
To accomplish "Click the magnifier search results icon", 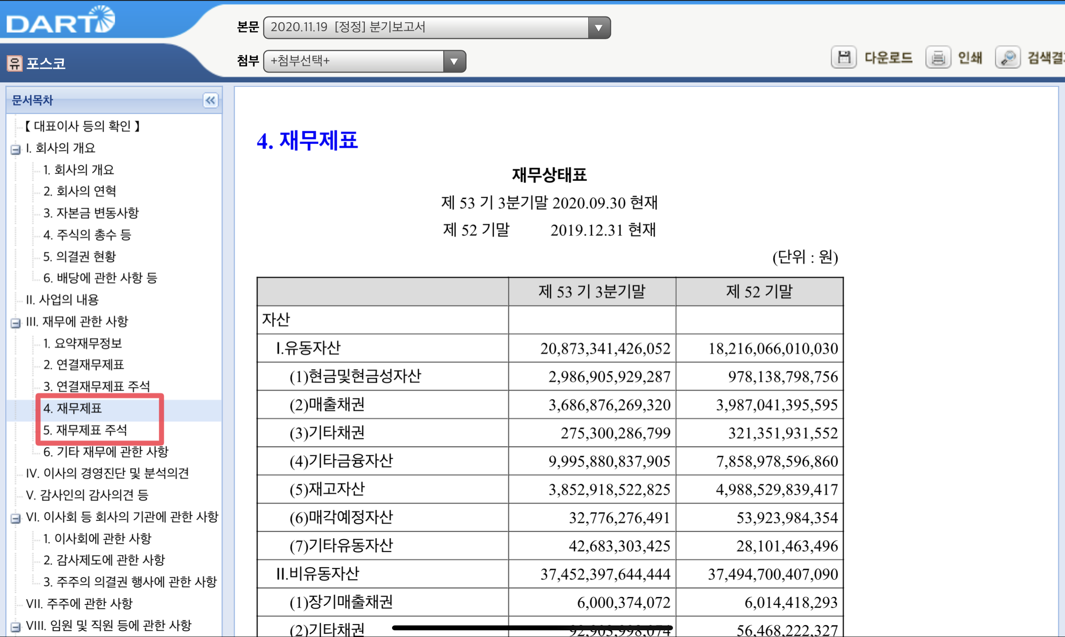I will coord(1007,57).
